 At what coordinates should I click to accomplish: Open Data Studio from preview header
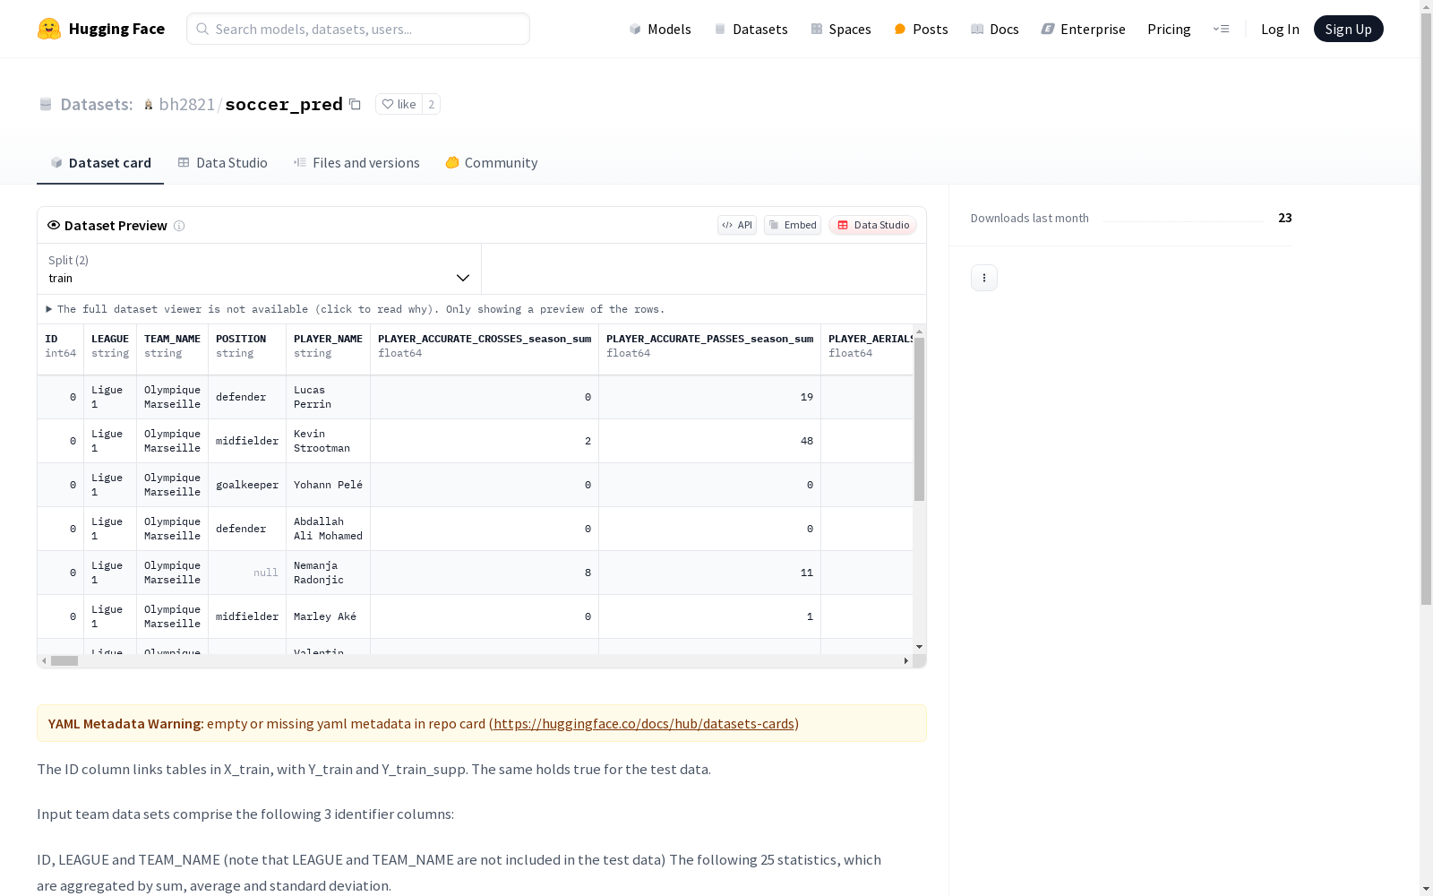tap(873, 225)
